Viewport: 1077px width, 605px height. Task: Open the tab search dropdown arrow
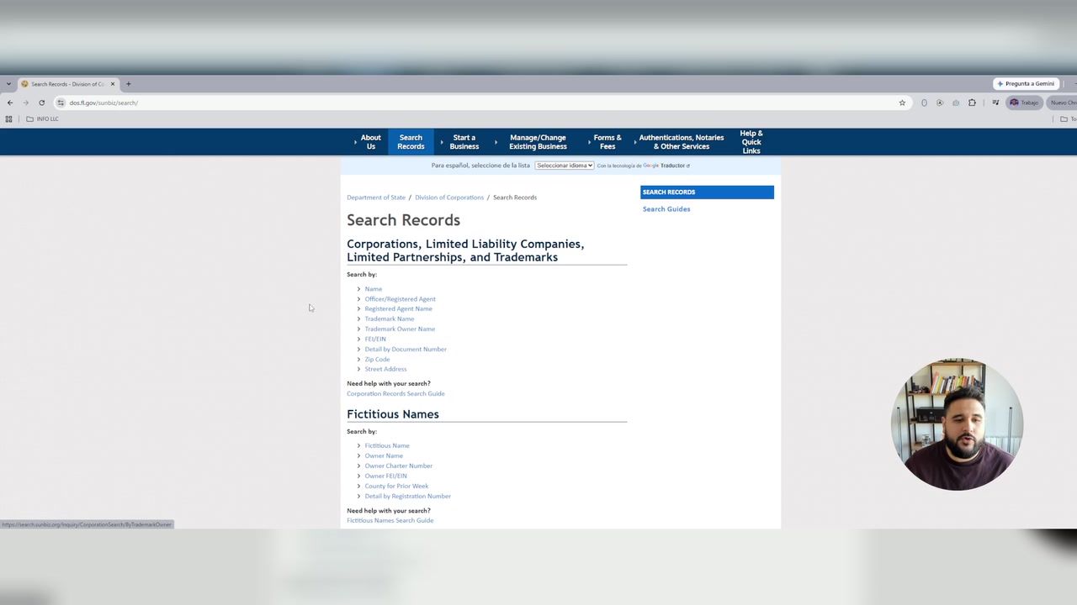(x=8, y=84)
